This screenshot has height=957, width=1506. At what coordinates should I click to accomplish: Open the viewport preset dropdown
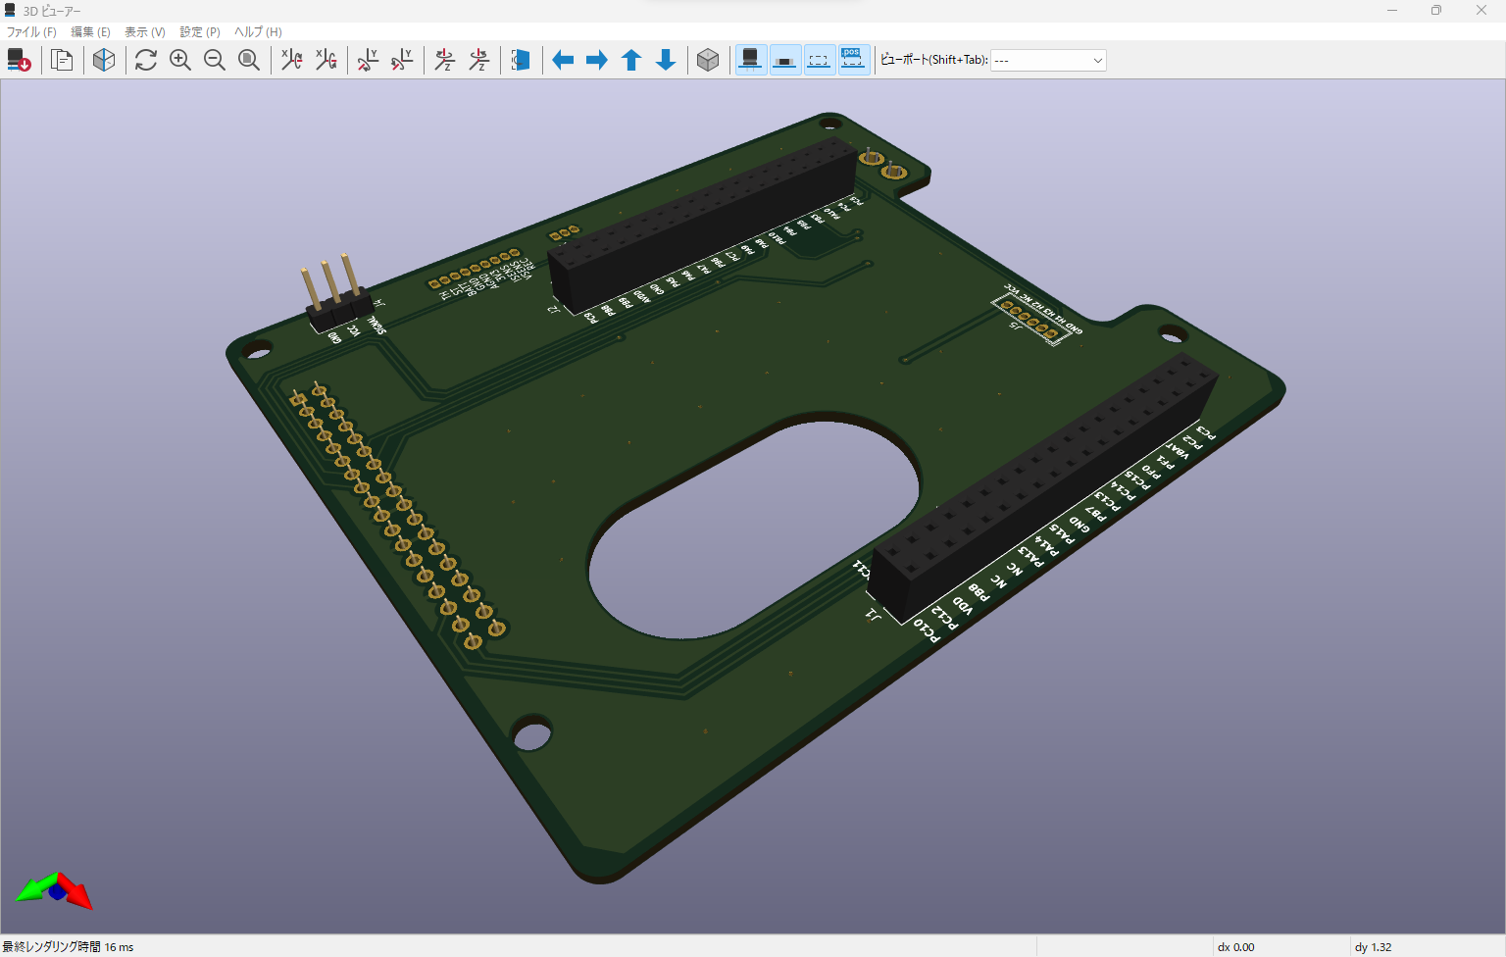coord(1048,60)
